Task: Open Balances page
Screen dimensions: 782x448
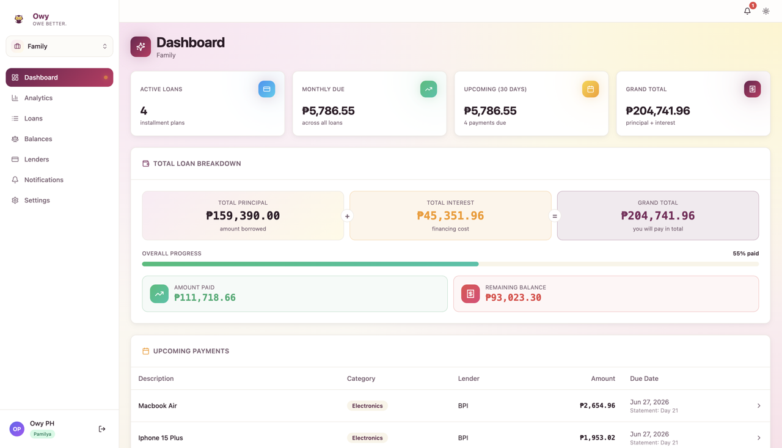Action: [59, 139]
